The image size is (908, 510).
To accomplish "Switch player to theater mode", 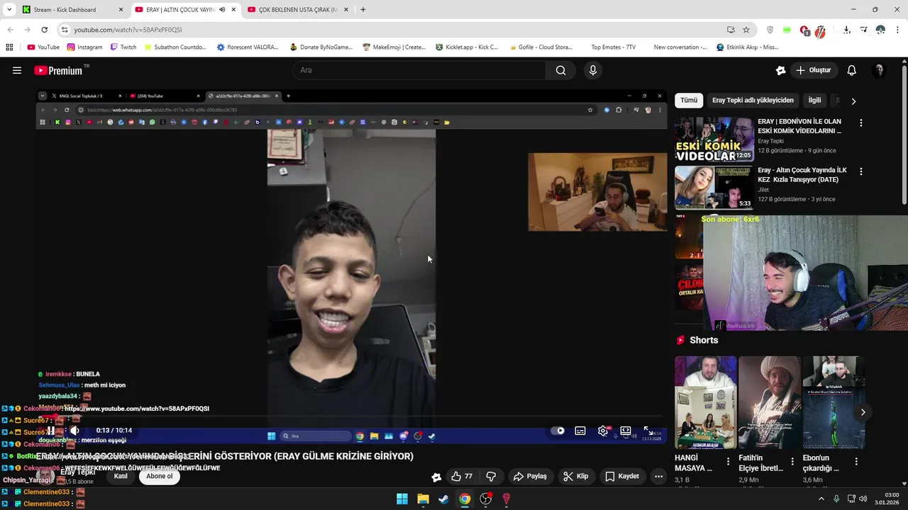I will [626, 431].
